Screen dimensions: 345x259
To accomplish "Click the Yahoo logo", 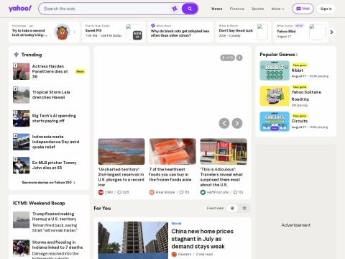I will 20,9.
